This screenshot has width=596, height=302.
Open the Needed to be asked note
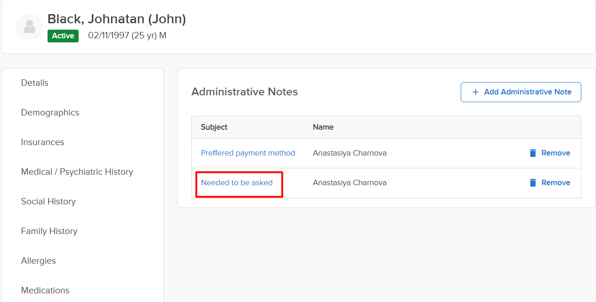[237, 183]
